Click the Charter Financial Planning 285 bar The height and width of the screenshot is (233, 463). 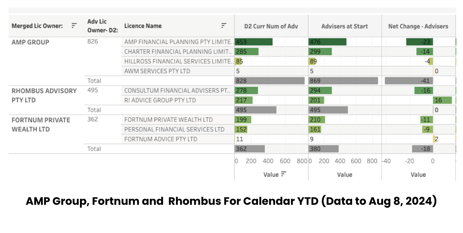tap(247, 52)
